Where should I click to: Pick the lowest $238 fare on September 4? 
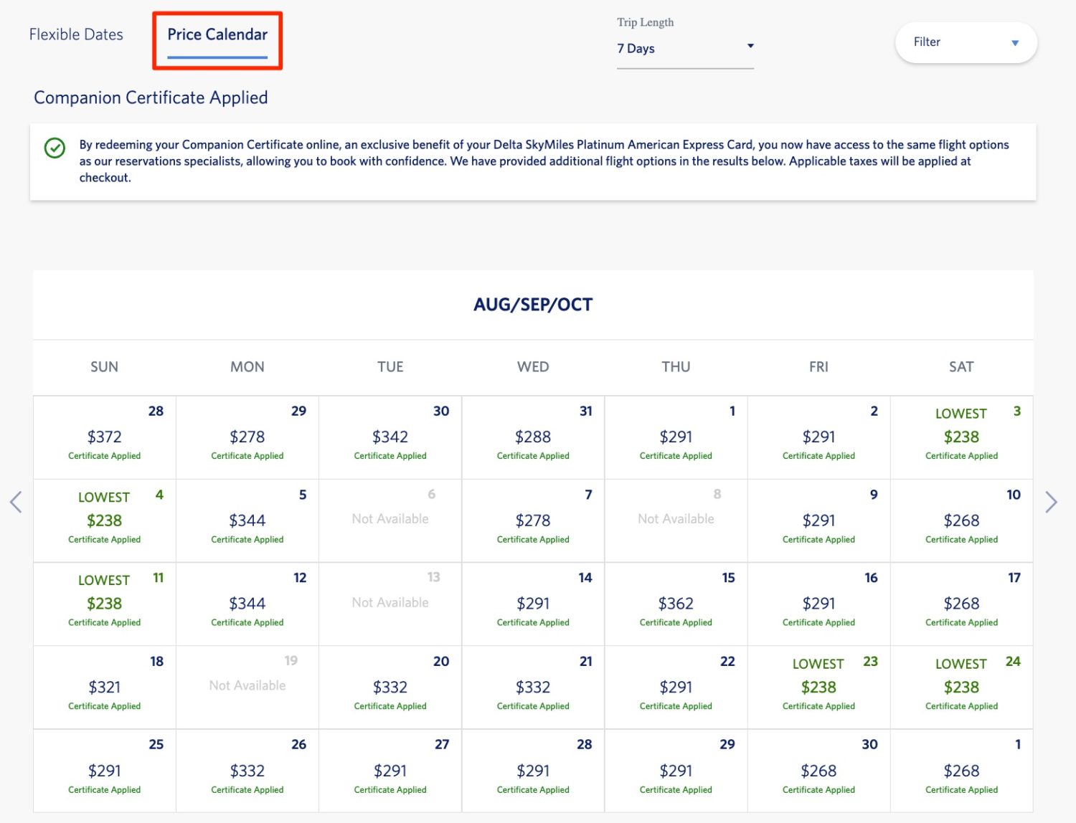pyautogui.click(x=104, y=520)
